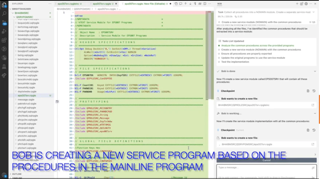Expand the todo progress 1/5 indicator
The width and height of the screenshot is (320, 179).
pyautogui.click(x=312, y=22)
